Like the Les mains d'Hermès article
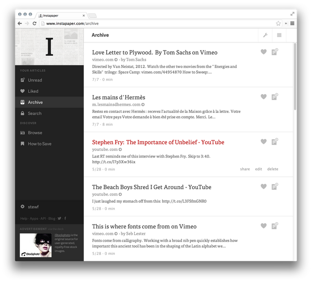Viewport: 312px width, 282px height. (x=263, y=97)
